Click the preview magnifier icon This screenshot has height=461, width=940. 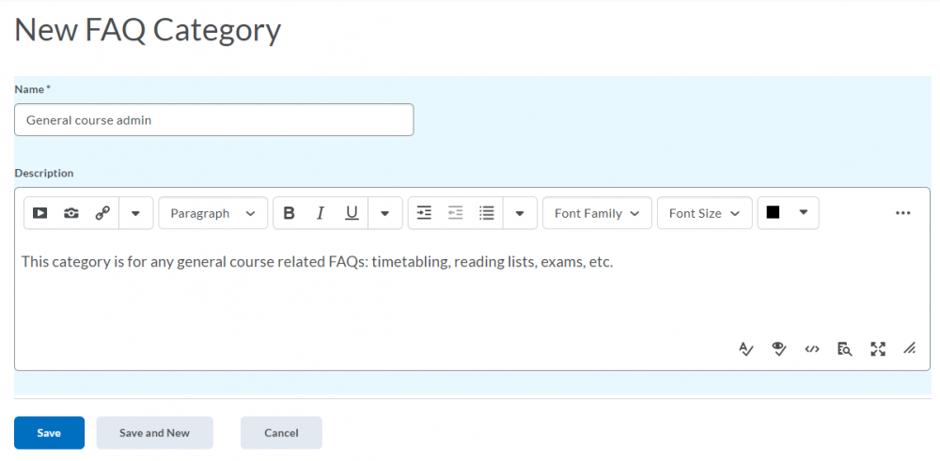[845, 349]
